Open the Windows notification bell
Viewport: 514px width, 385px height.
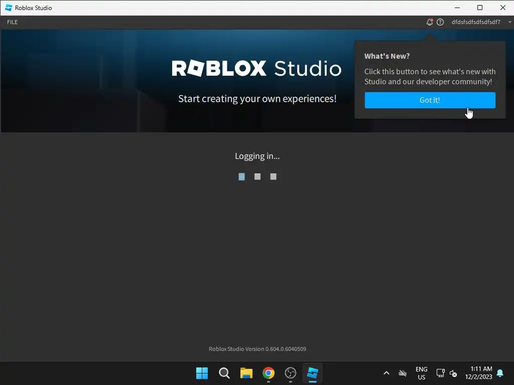[x=500, y=373]
